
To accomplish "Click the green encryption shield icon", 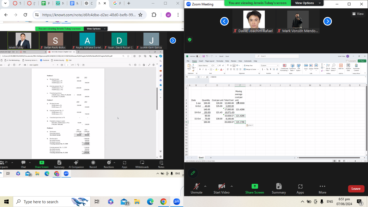I will 190,40.
